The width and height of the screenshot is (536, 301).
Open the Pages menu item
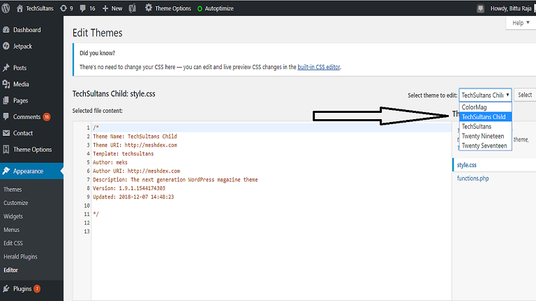(20, 100)
